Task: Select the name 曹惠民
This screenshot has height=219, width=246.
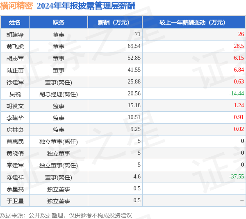Action: pyautogui.click(x=15, y=142)
